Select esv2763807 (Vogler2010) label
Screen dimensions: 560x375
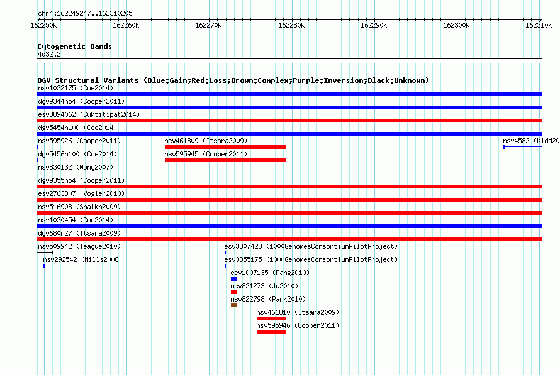tap(81, 193)
